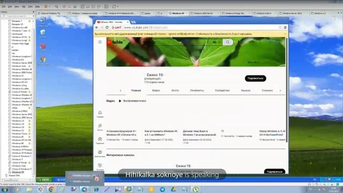Open the Сообщество channel tab

222,91
